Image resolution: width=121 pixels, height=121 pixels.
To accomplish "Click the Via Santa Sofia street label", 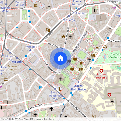I will click(35, 107).
